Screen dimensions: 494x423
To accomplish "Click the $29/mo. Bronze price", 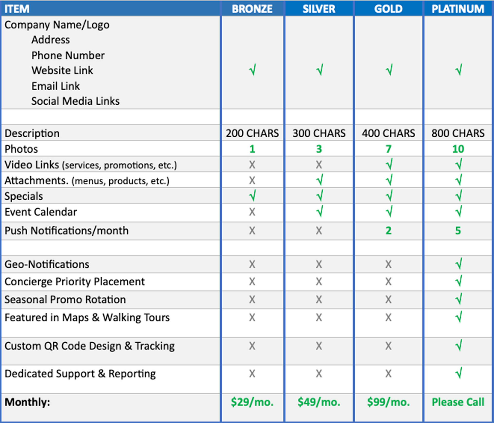I will point(252,402).
